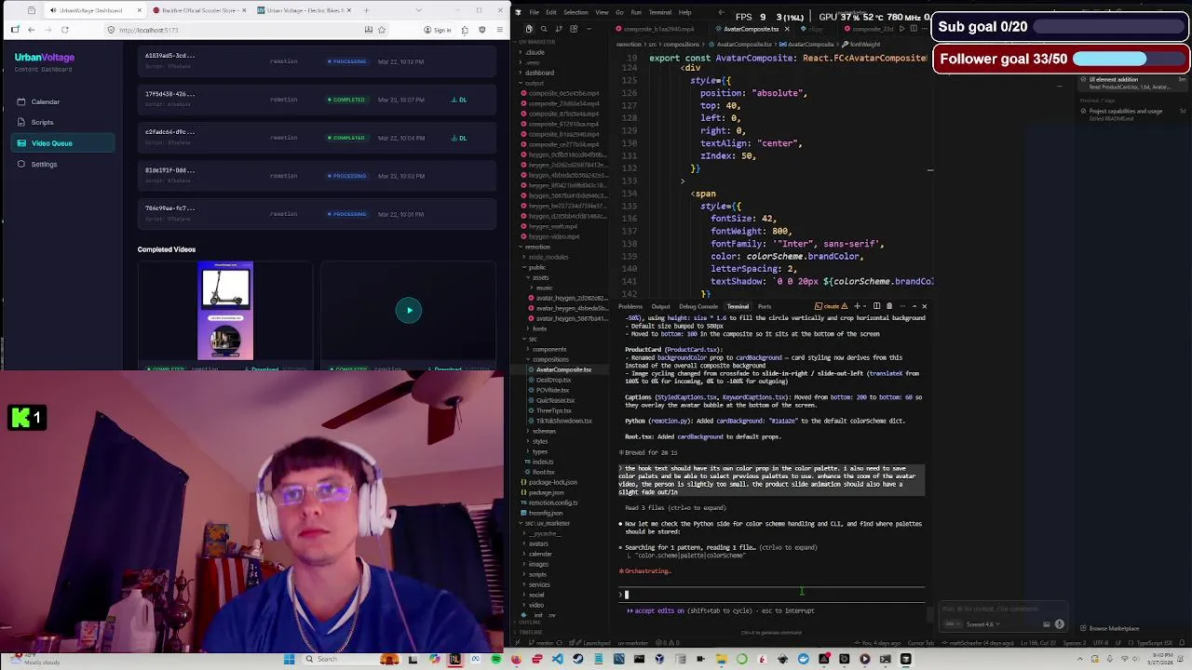Expand the schemas folder in Explorer

[x=544, y=431]
